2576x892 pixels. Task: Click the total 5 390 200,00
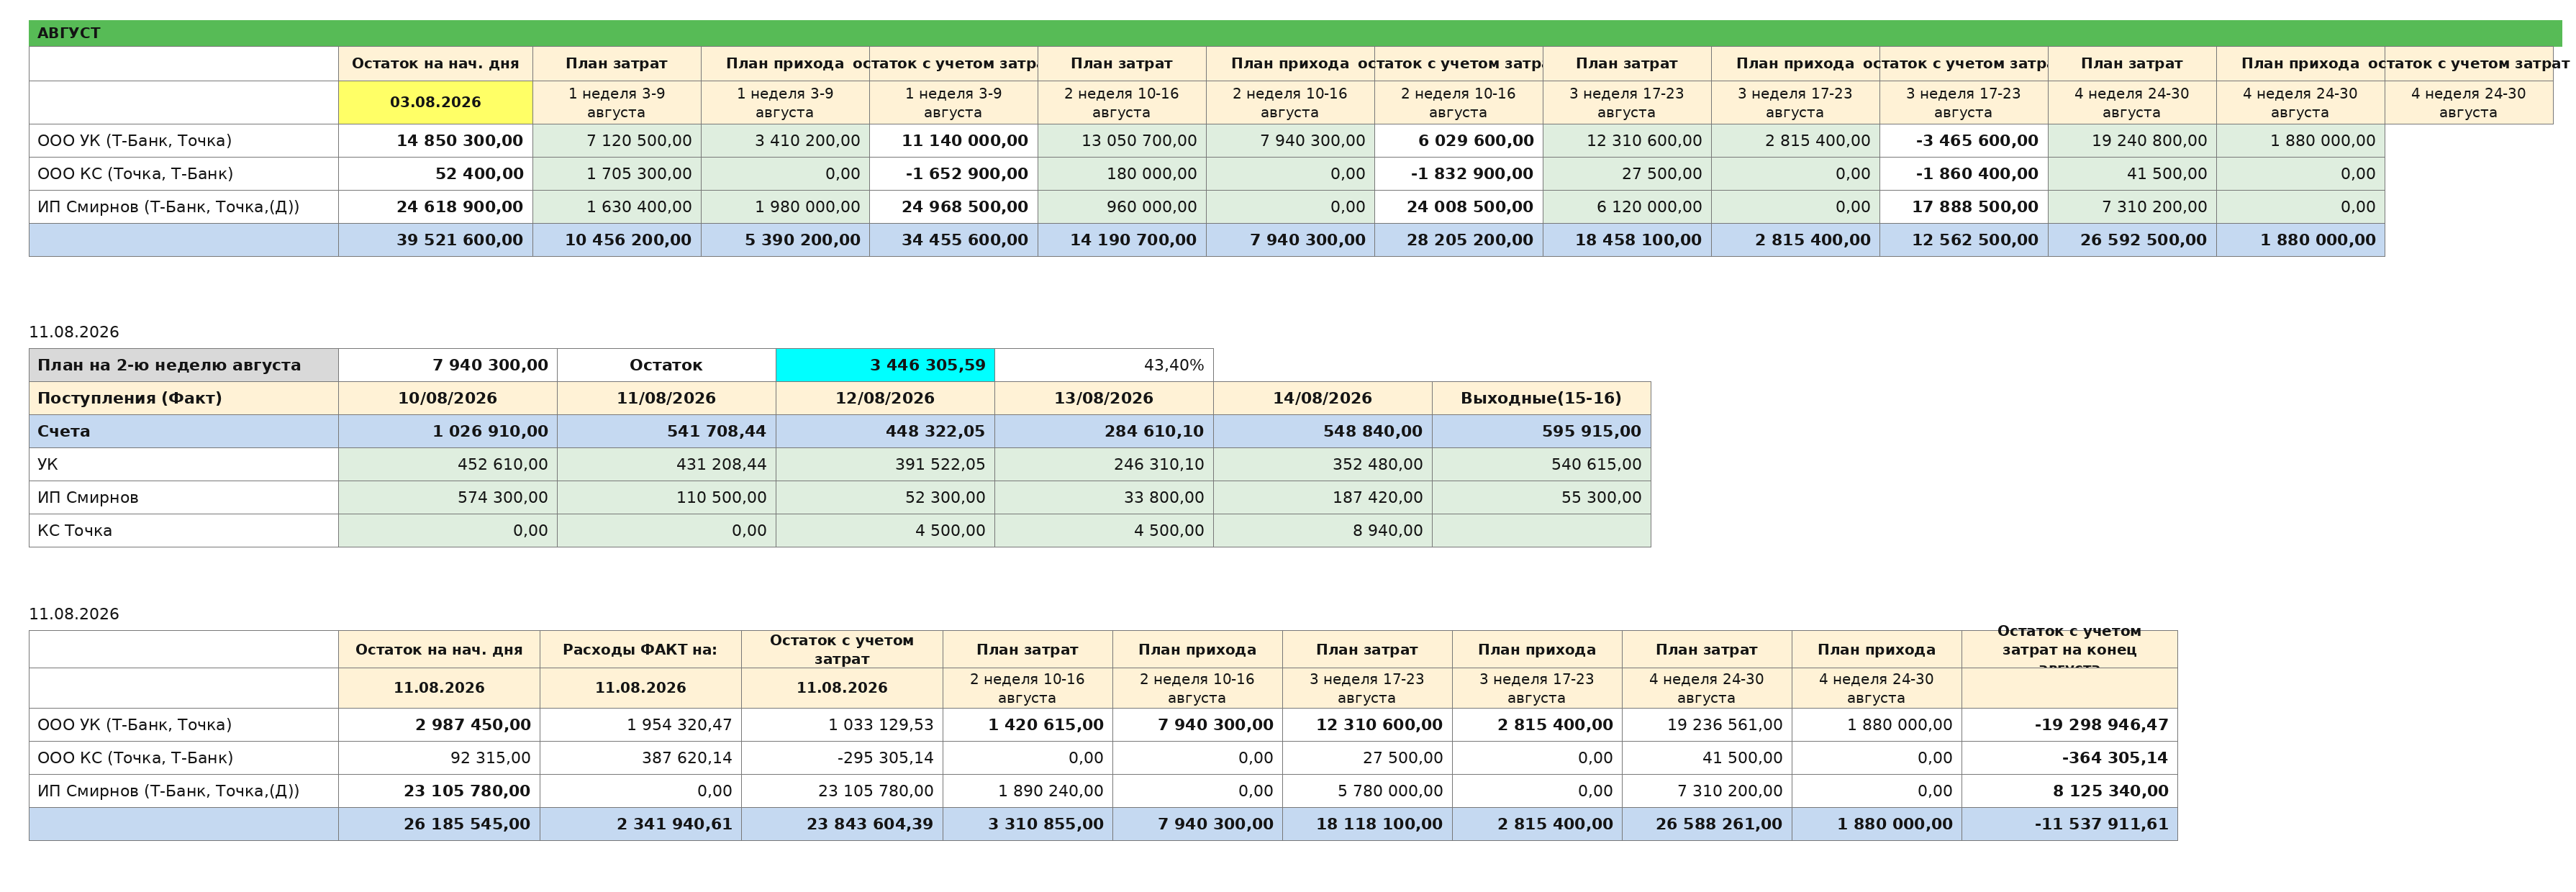pos(785,240)
